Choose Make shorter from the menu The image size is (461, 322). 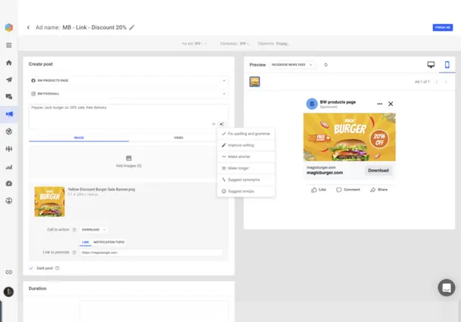pos(246,156)
